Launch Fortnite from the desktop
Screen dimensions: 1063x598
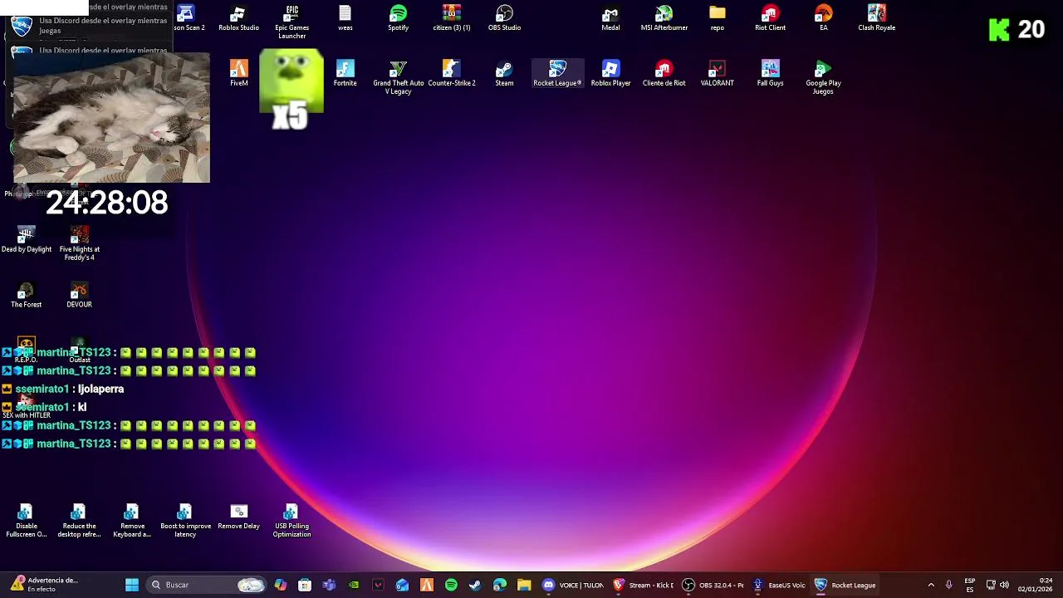pos(345,73)
